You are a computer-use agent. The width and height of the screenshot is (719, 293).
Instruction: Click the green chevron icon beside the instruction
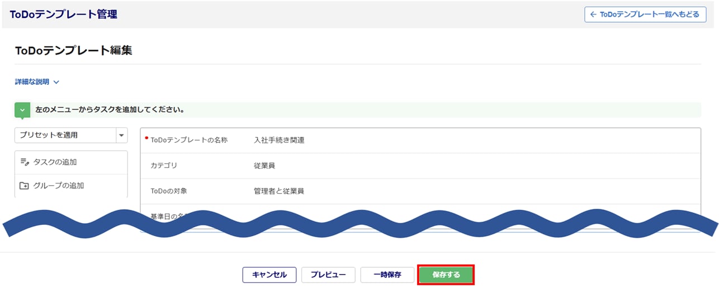tap(22, 110)
